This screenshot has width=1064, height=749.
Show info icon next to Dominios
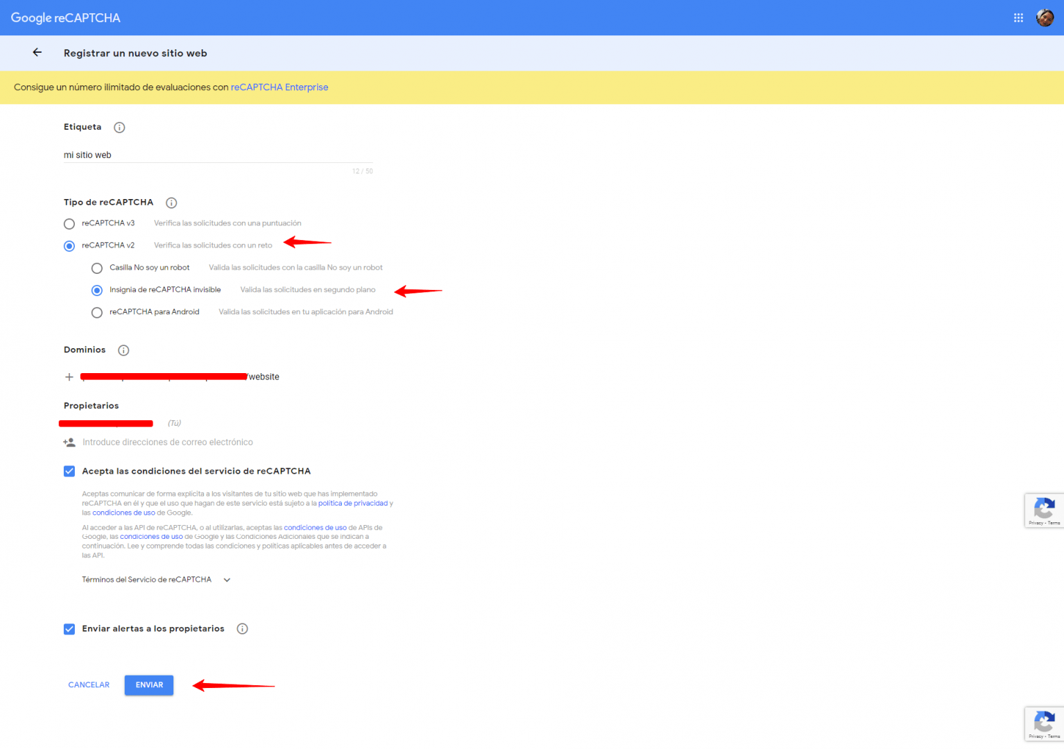(x=123, y=350)
